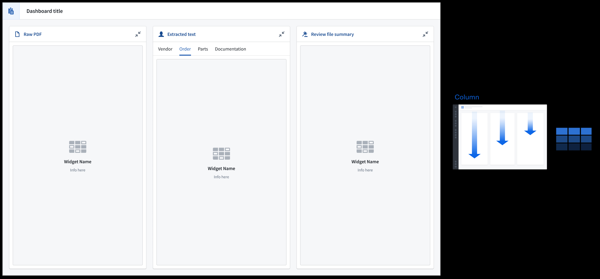The height and width of the screenshot is (279, 600).
Task: Go to the Documentation tab
Action: pos(230,49)
